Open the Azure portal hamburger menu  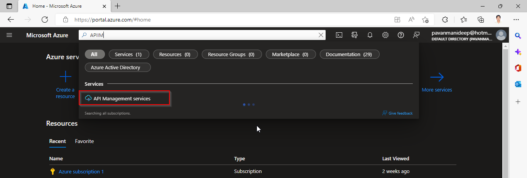9,35
